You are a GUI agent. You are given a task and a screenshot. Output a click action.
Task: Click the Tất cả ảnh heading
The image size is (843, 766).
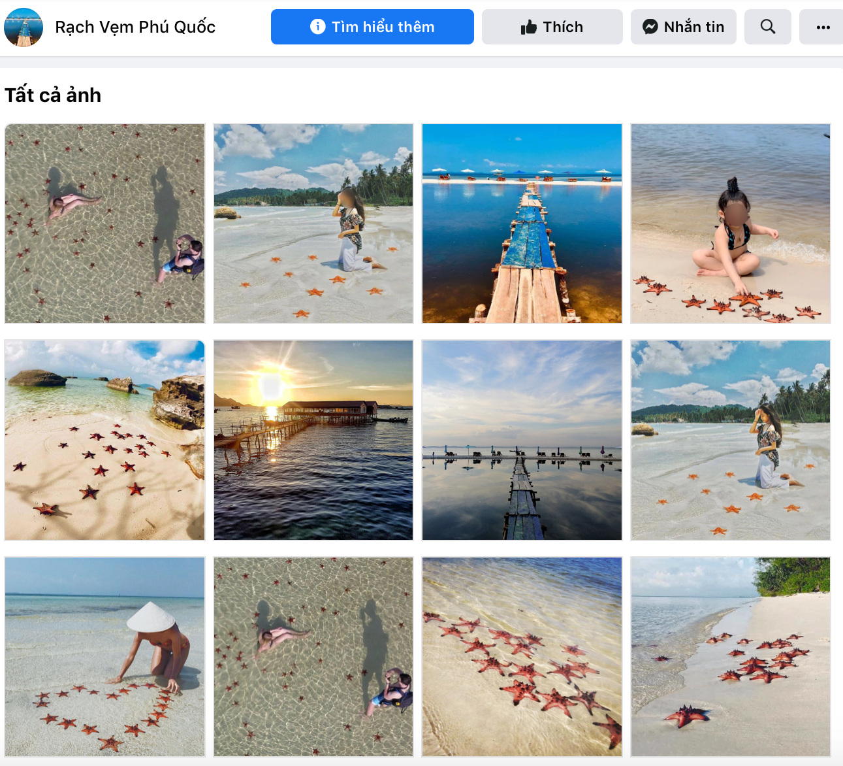pyautogui.click(x=52, y=95)
